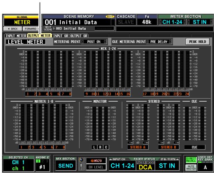This screenshot has width=214, height=173.
Task: Click the monitor R channel label
Action: point(100,147)
